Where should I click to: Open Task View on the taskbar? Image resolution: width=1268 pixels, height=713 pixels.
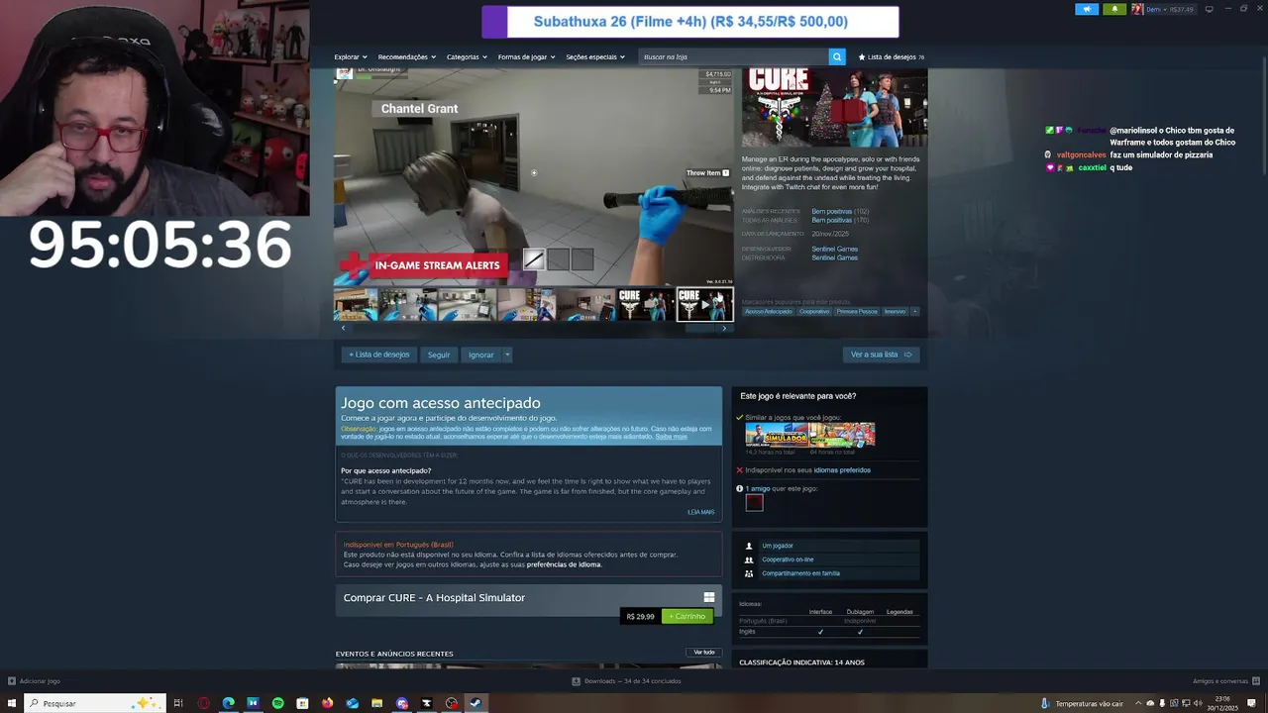178,703
